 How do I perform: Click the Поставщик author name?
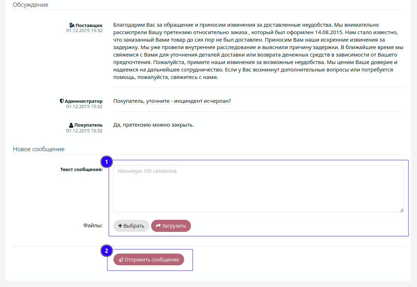tap(89, 26)
